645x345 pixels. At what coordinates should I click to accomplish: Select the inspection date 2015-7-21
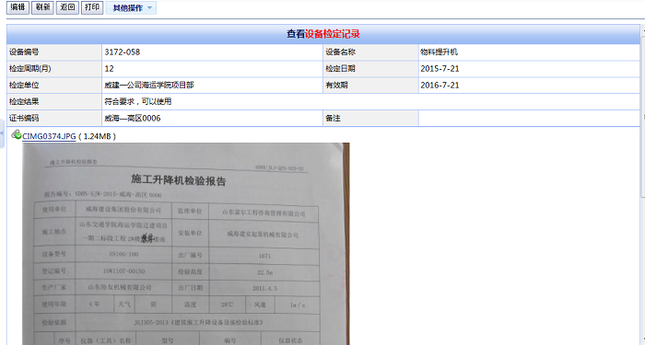(440, 69)
